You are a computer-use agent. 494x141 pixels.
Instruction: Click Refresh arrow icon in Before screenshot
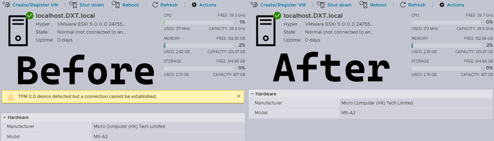pyautogui.click(x=155, y=5)
